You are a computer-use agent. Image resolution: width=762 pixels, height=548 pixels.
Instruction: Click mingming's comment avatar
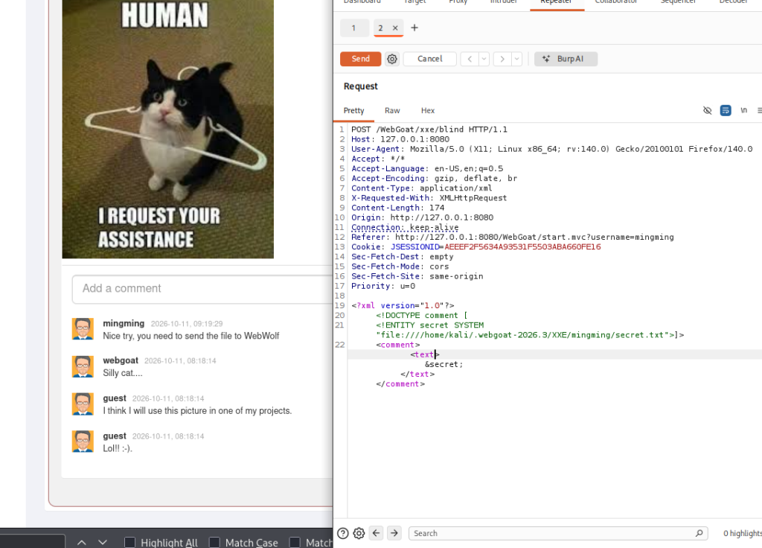[83, 328]
